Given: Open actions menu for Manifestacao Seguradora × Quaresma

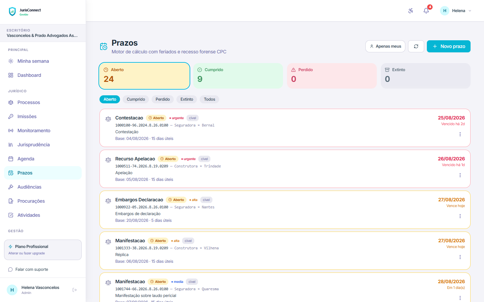Looking at the screenshot, I should click(460, 298).
